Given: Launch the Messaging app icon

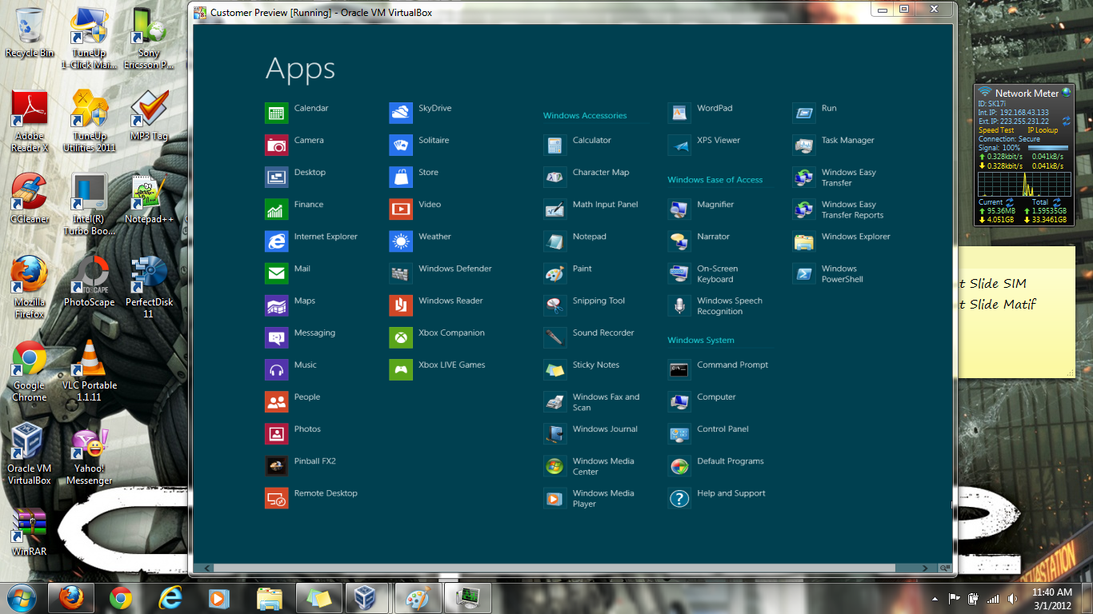Looking at the screenshot, I should point(277,337).
